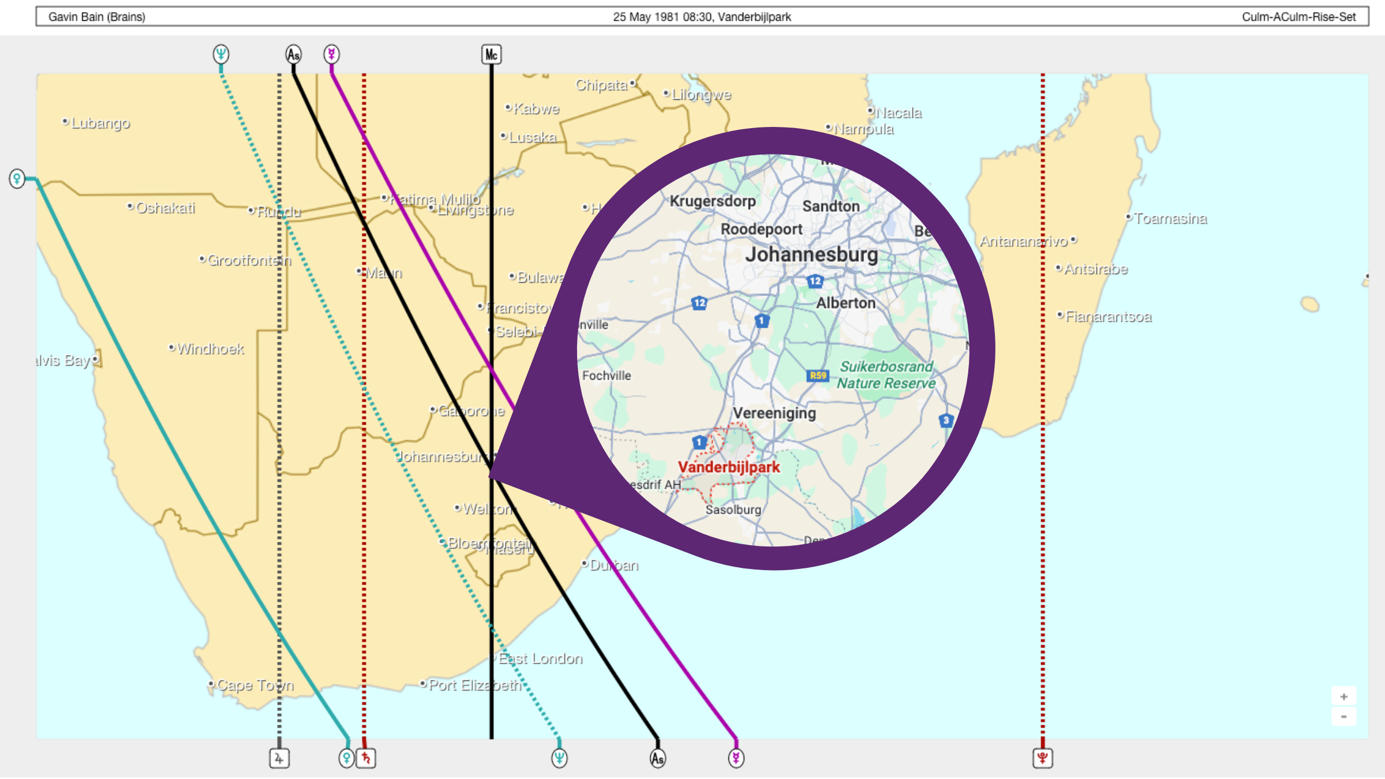This screenshot has height=779, width=1385.
Task: Click the Vanderbijlpark label in the magnifier
Action: 728,467
